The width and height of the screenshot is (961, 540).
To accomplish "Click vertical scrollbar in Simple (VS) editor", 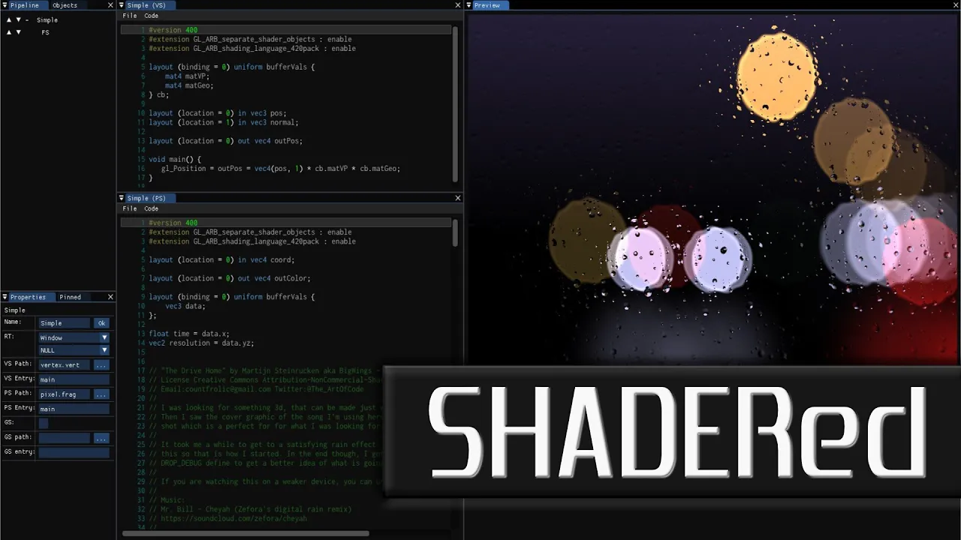I will coord(455,103).
